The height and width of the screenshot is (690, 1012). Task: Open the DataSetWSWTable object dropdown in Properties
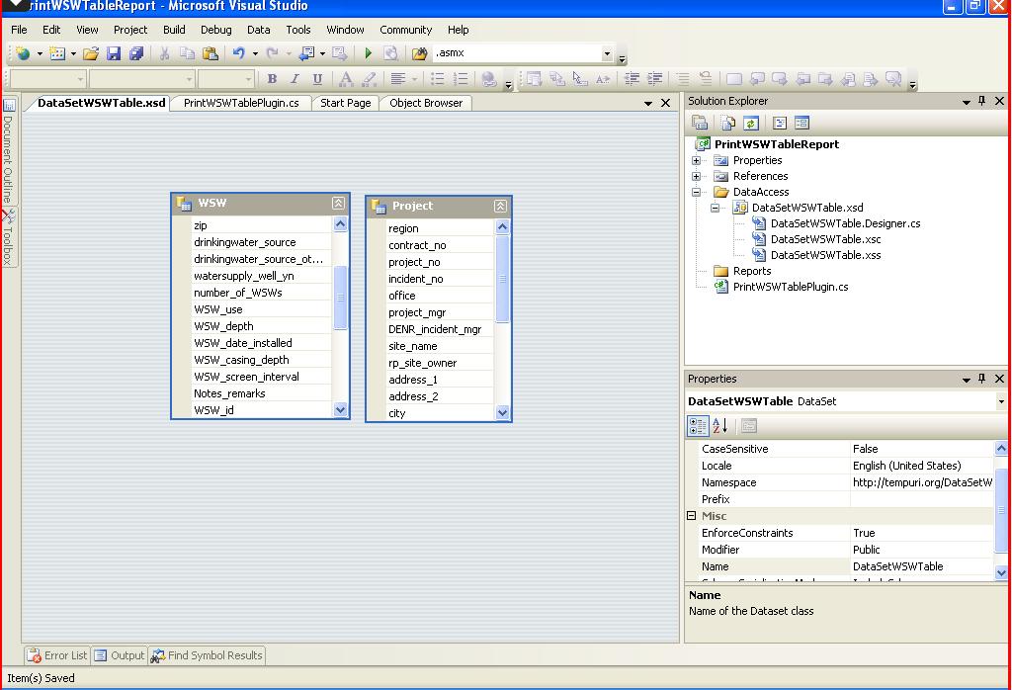[1001, 401]
